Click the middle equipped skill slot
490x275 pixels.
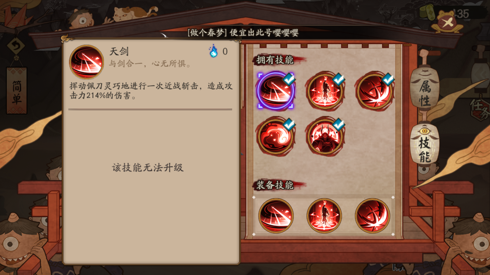[324, 216]
